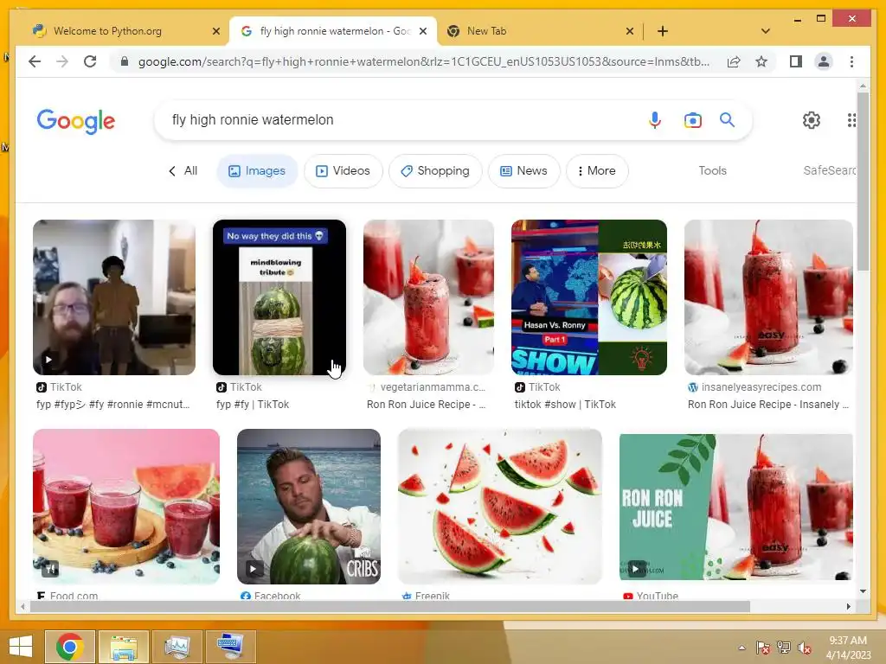The height and width of the screenshot is (664, 886).
Task: Open the insanelyeasyrecipes juice image
Action: [768, 297]
